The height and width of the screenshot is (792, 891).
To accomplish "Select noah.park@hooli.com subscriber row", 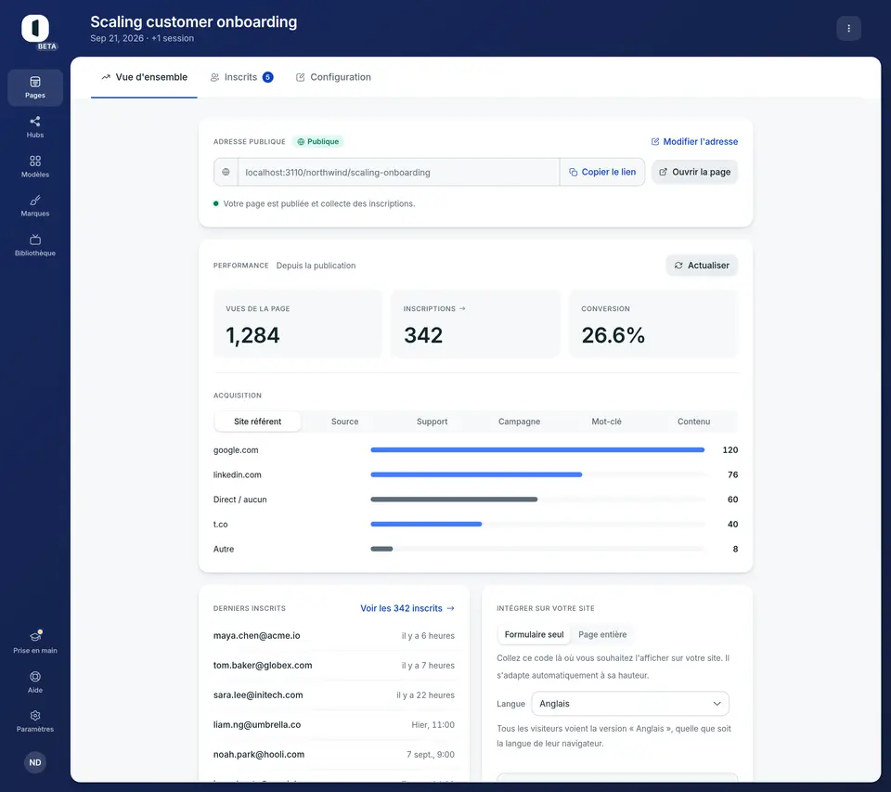I will point(334,755).
